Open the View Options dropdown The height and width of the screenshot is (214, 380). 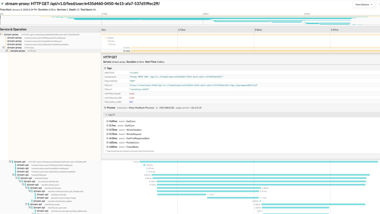pyautogui.click(x=364, y=4)
